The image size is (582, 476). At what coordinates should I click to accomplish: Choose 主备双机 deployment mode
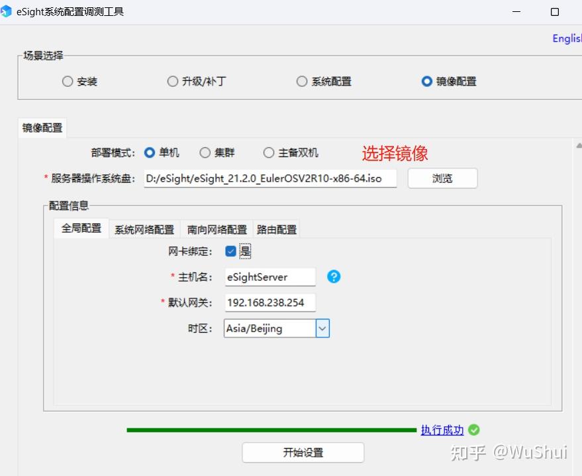coord(269,152)
